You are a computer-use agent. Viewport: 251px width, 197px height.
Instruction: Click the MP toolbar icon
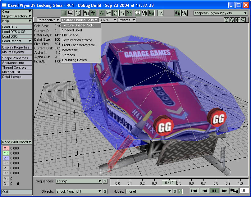[129, 13]
